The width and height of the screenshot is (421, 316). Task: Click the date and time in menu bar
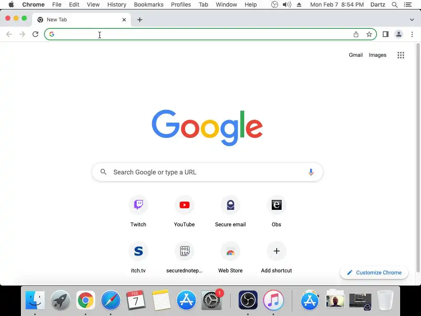[x=337, y=5]
